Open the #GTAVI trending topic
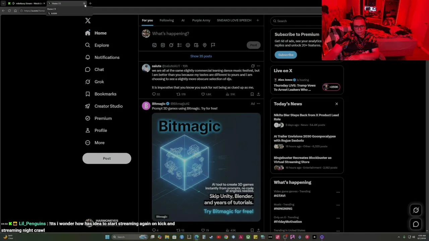The image size is (429, 241). point(280,196)
